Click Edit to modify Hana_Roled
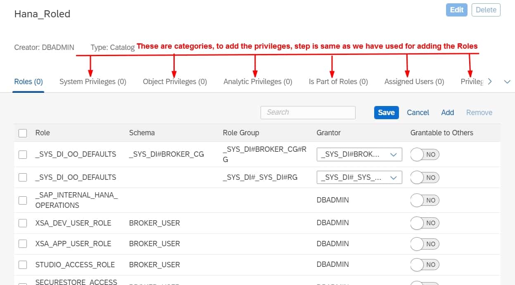515x285 pixels. click(x=456, y=9)
